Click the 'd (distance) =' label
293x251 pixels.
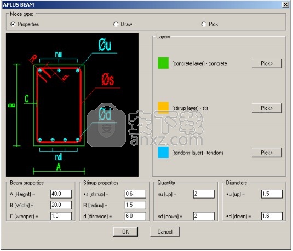pos(97,217)
